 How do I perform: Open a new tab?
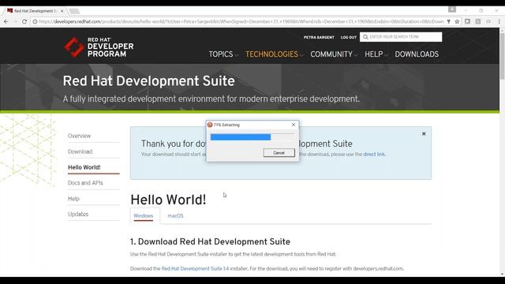point(74,11)
